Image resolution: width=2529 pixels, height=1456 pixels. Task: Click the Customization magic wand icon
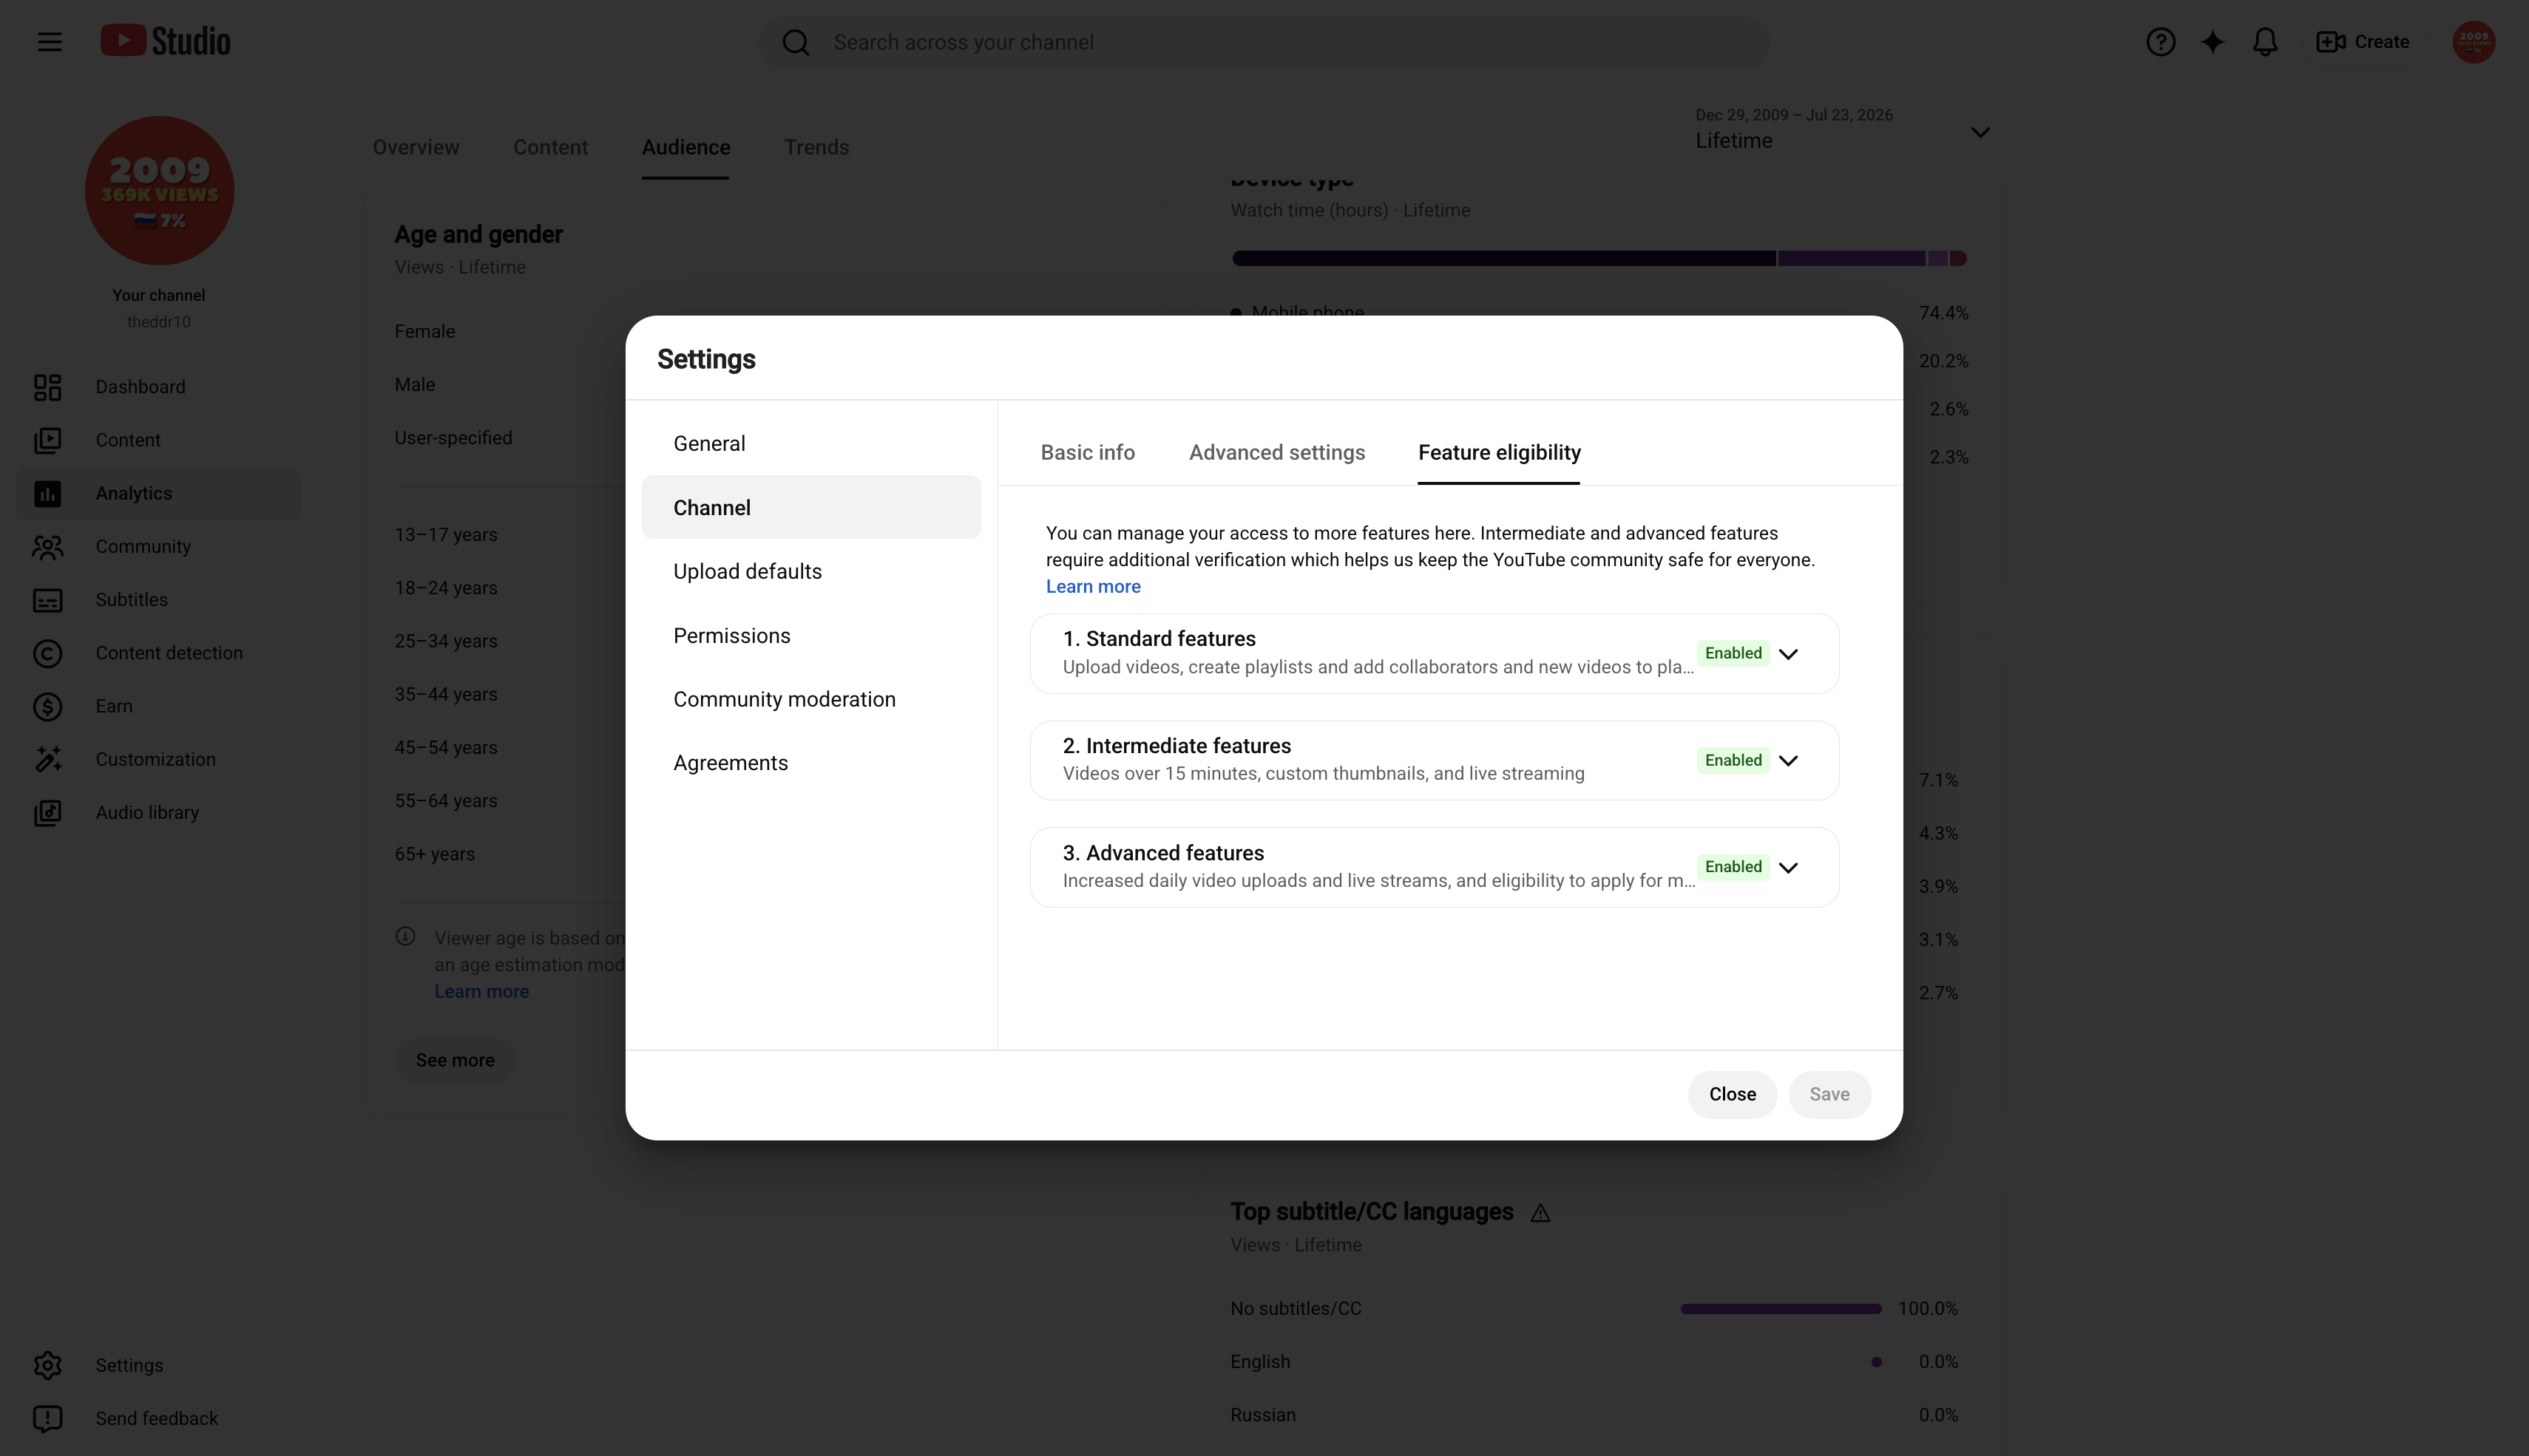pos(47,759)
